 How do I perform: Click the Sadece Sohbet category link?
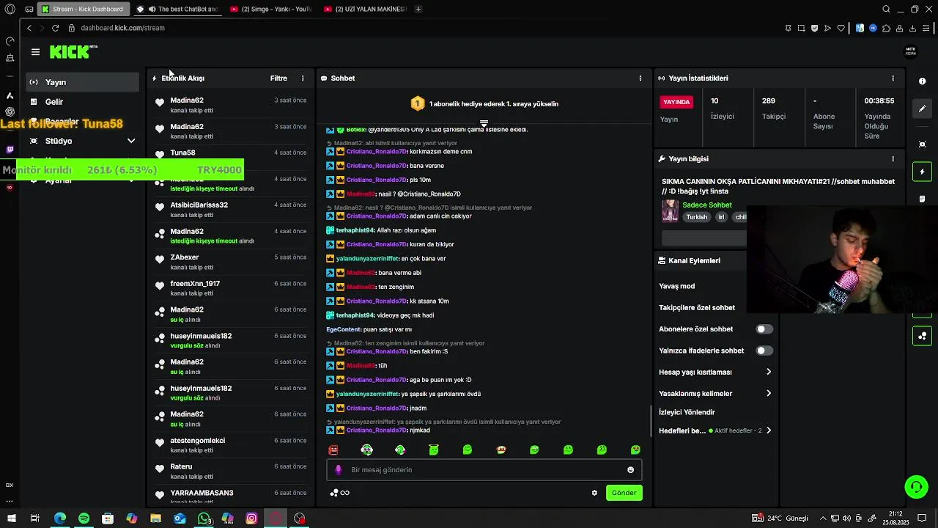tap(707, 205)
